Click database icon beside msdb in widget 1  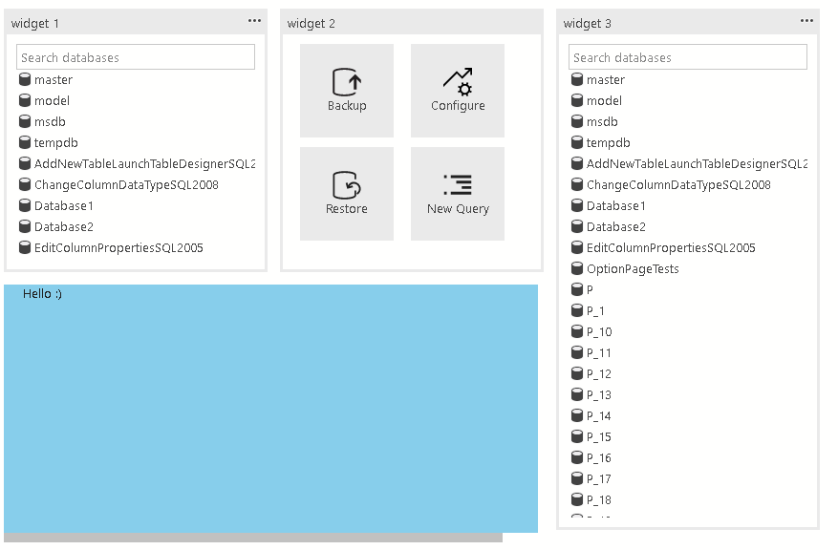(25, 122)
